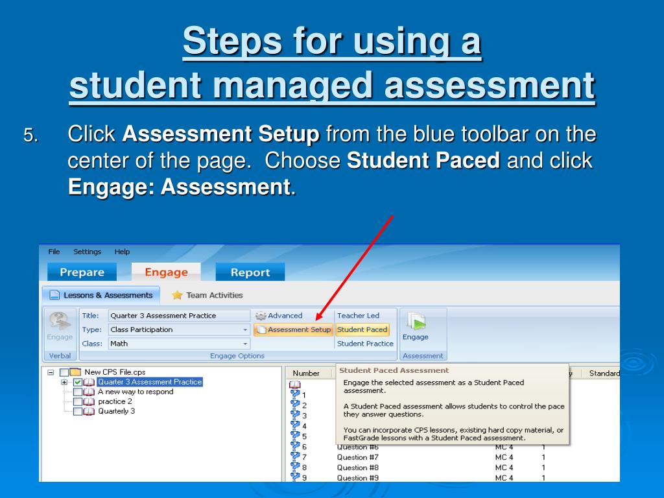Click the Advanced button
The height and width of the screenshot is (498, 664).
pyautogui.click(x=279, y=316)
